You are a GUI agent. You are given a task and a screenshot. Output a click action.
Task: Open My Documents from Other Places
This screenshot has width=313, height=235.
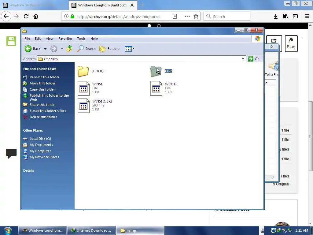pos(41,145)
